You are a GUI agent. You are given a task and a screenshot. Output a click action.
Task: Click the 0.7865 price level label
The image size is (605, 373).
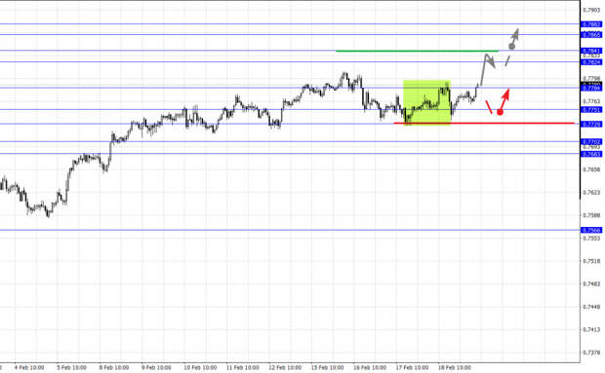click(591, 35)
